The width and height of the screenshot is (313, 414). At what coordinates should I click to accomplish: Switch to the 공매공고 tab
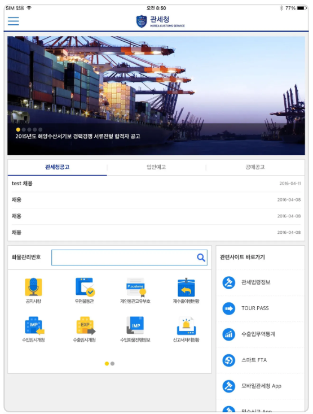click(x=255, y=167)
